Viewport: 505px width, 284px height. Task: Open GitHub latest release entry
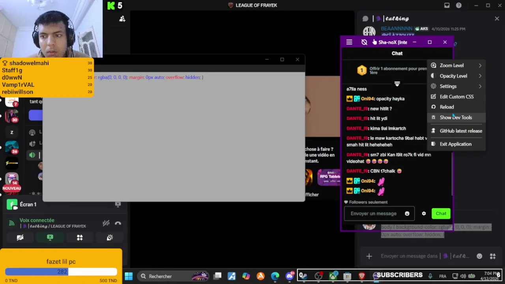(x=456, y=131)
